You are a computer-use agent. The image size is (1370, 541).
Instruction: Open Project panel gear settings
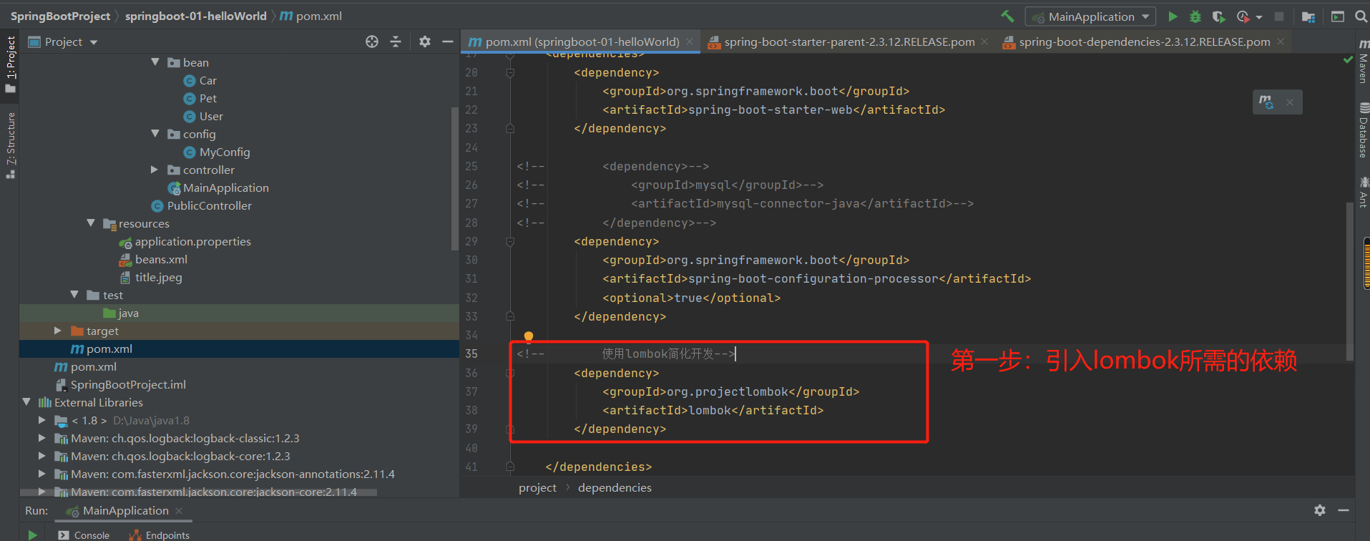coord(425,42)
